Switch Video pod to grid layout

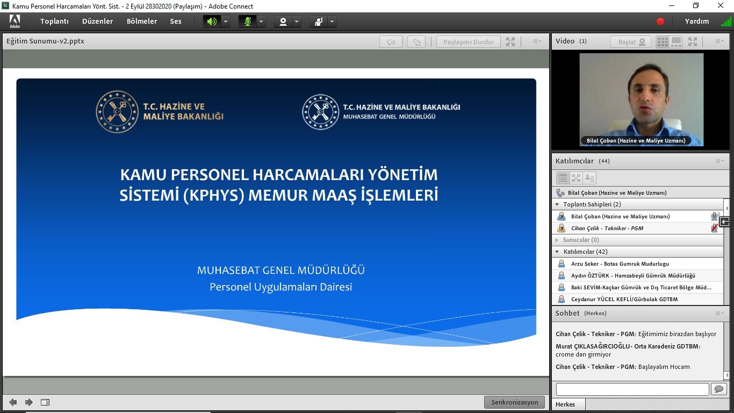663,41
